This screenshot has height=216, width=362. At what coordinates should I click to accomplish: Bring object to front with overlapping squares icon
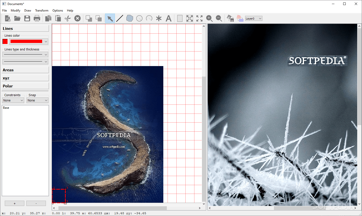89,18
